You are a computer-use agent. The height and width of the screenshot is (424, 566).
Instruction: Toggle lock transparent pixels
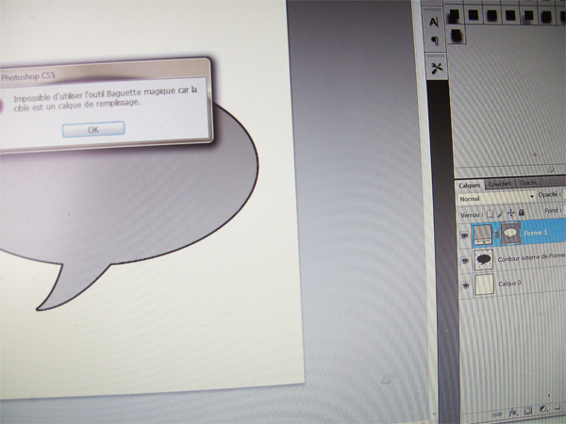click(490, 214)
